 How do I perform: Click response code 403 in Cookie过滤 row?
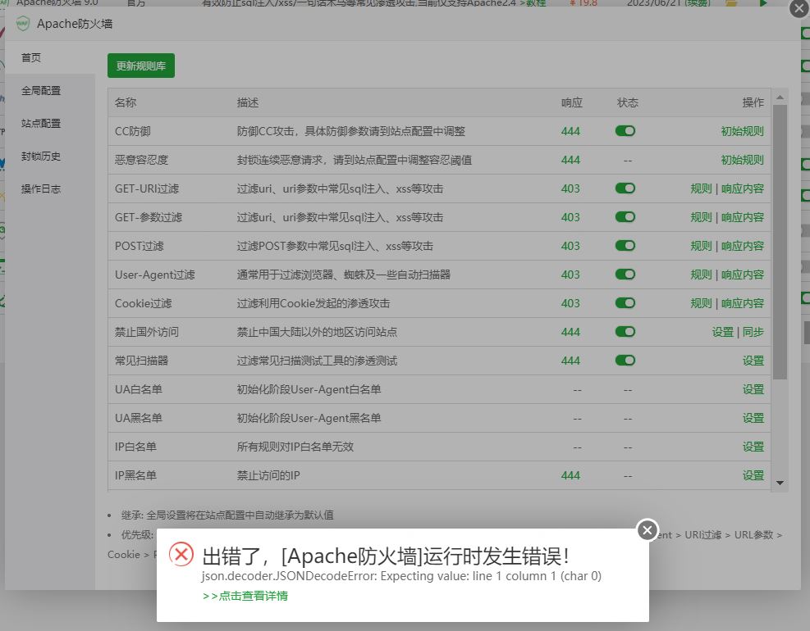[571, 303]
